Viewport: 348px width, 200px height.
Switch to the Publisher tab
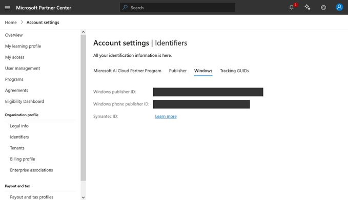pyautogui.click(x=178, y=71)
